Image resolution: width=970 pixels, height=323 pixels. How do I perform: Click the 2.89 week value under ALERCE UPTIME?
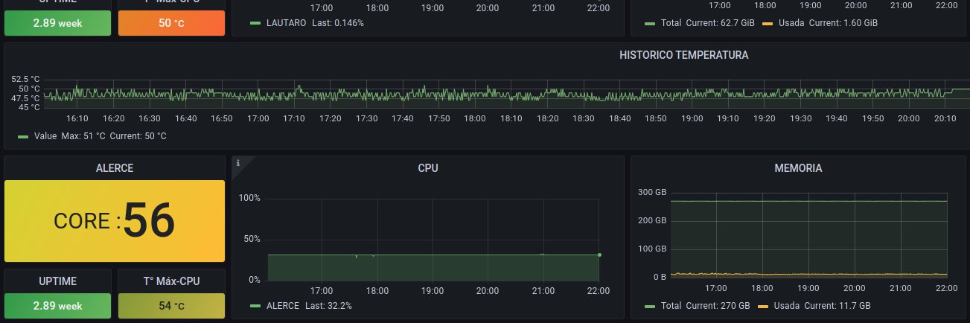tap(57, 305)
